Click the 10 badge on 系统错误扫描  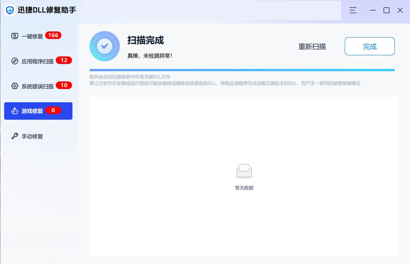(x=64, y=85)
